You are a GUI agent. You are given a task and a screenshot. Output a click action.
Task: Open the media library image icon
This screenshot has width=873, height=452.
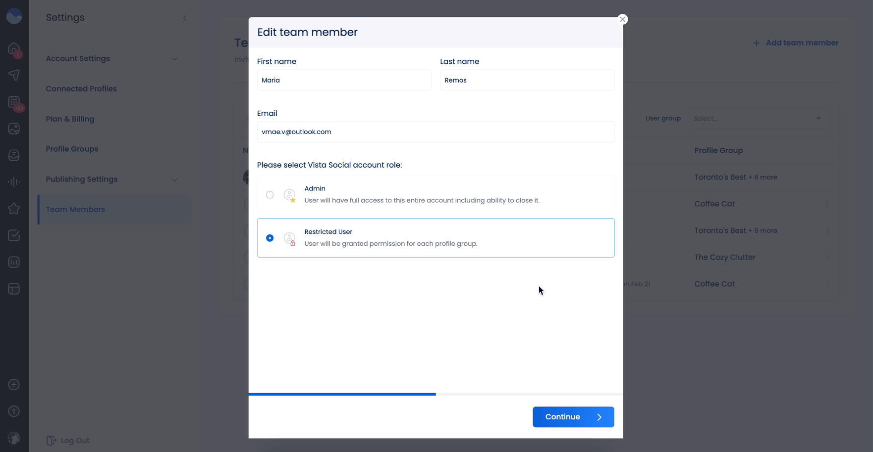[x=14, y=129]
